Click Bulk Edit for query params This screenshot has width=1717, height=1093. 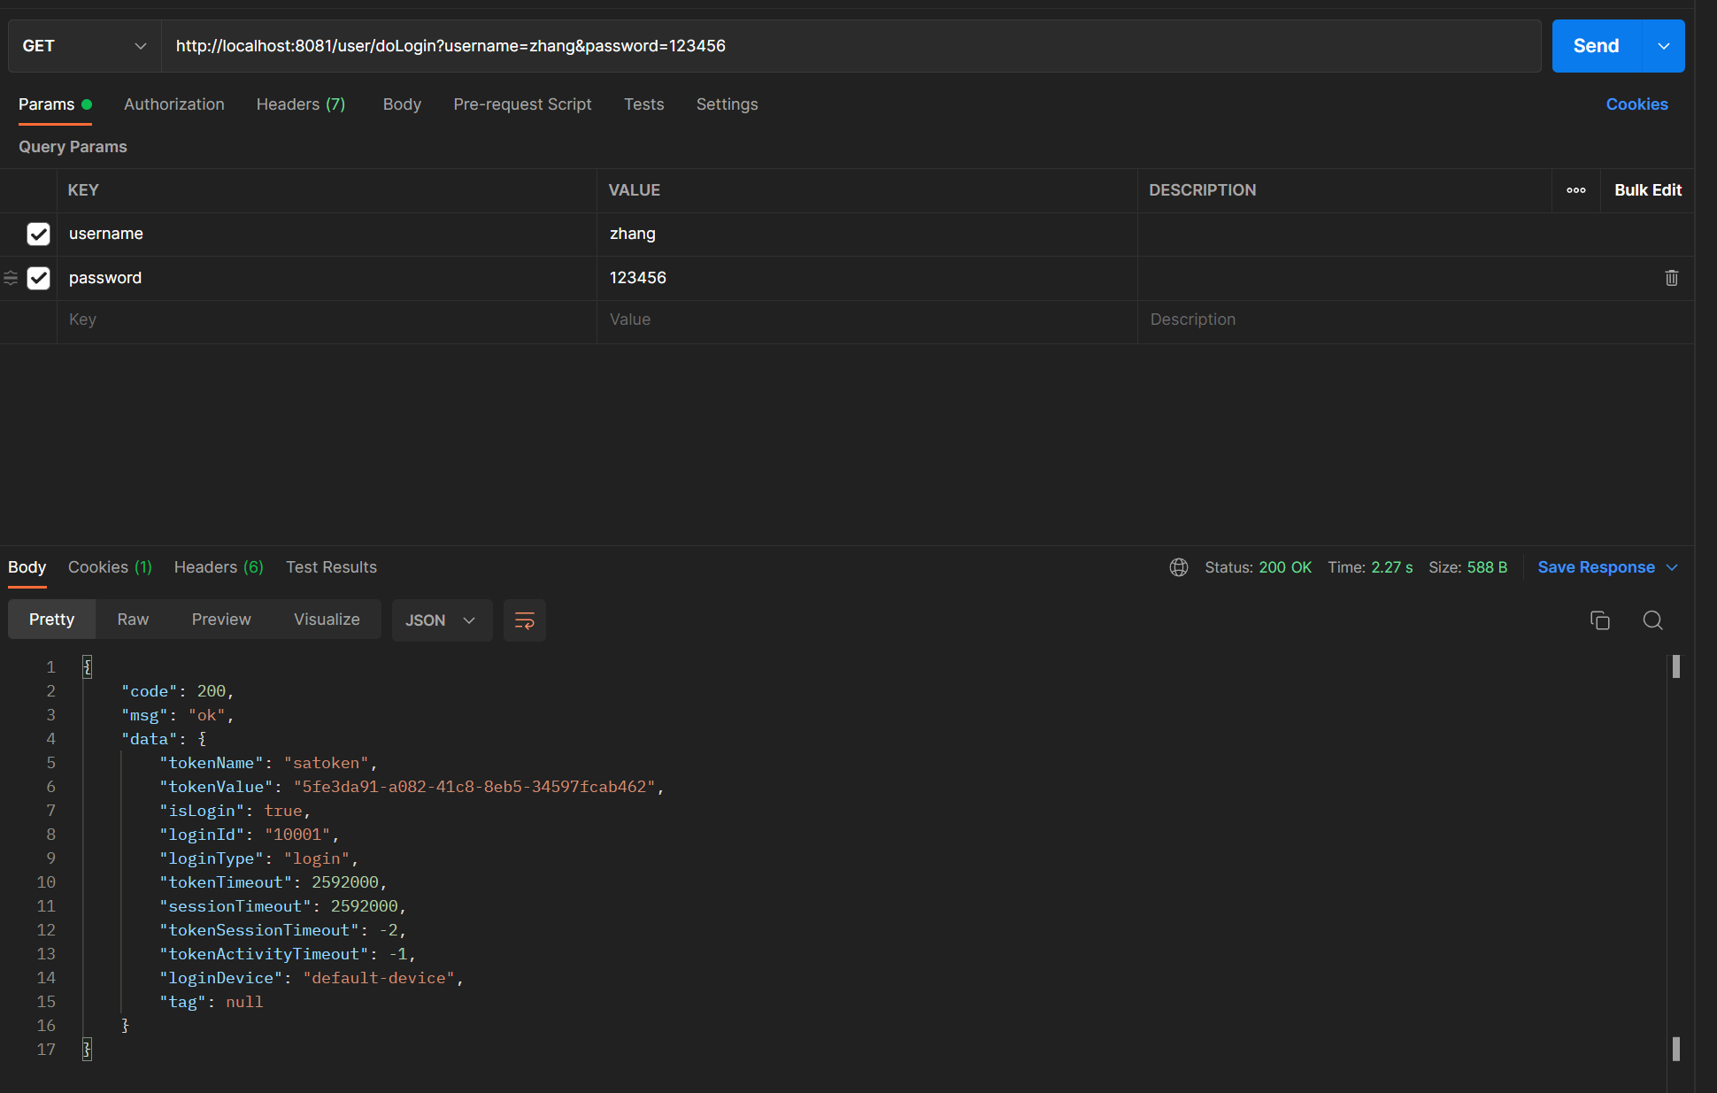click(x=1647, y=190)
